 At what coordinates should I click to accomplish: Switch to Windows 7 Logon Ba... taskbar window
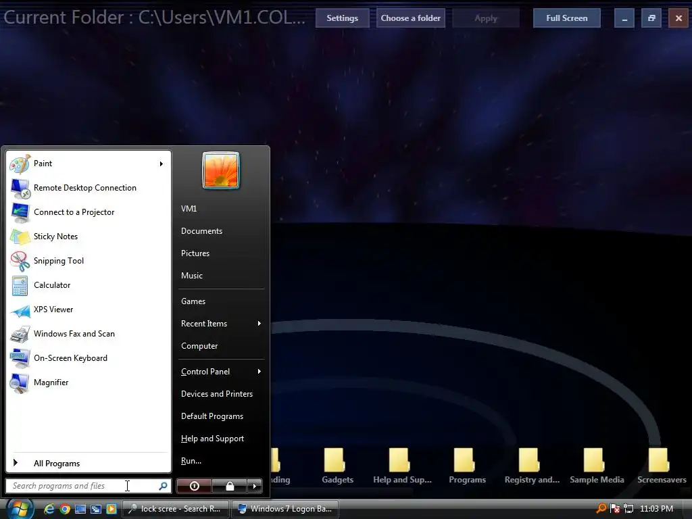point(285,509)
